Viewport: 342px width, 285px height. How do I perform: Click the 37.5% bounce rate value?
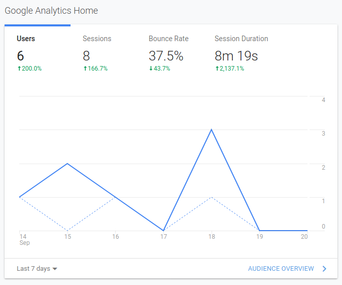click(166, 56)
